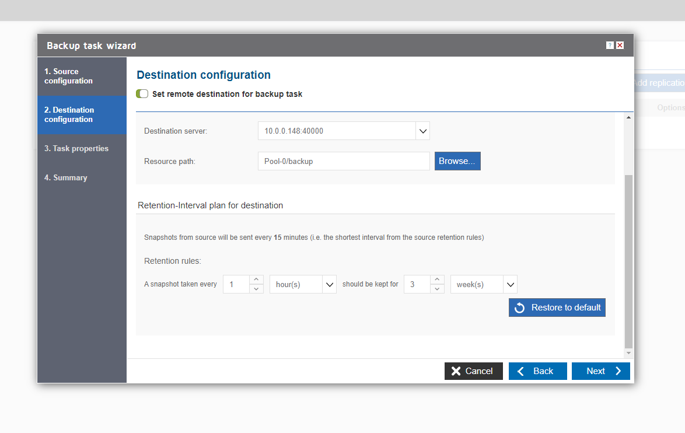Increase the snapshot taken every value
Viewport: 685px width, 433px height.
pyautogui.click(x=257, y=280)
